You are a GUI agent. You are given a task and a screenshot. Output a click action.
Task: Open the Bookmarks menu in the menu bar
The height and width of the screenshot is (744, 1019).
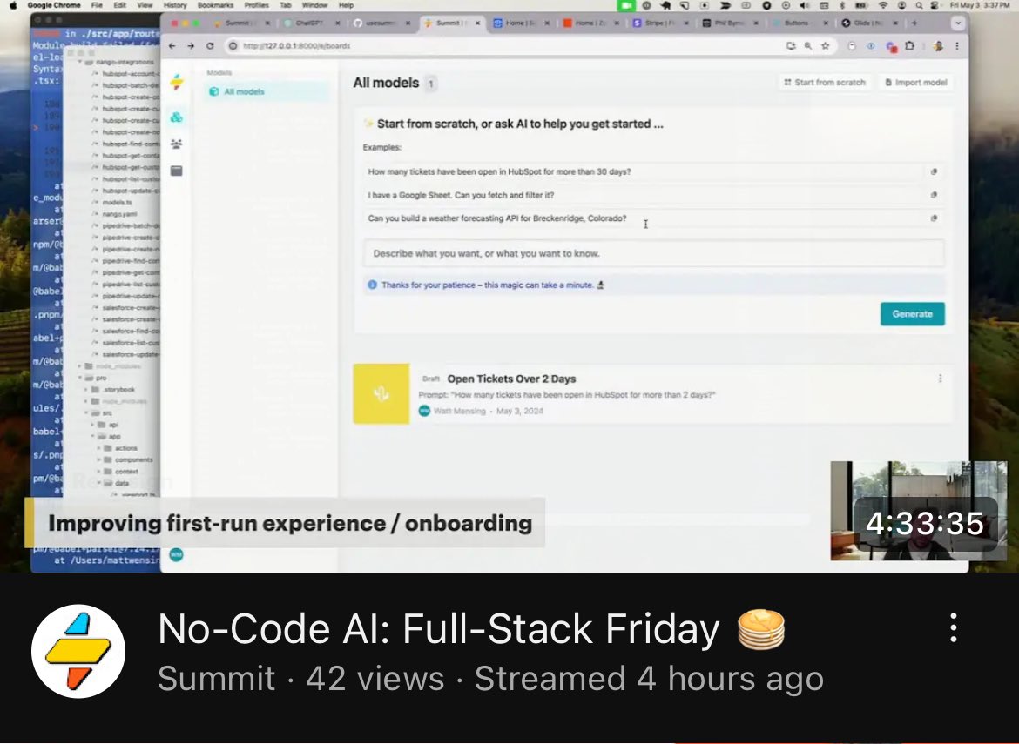214,4
